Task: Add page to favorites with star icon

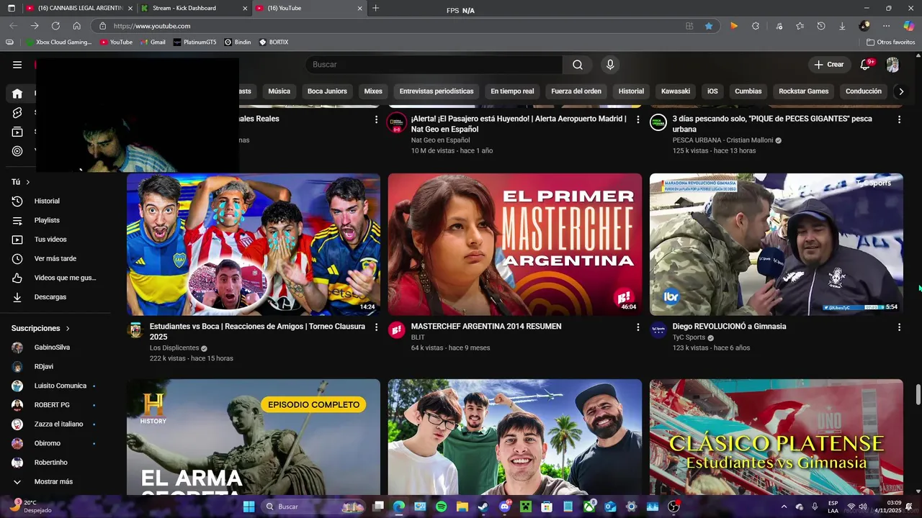Action: pos(709,26)
